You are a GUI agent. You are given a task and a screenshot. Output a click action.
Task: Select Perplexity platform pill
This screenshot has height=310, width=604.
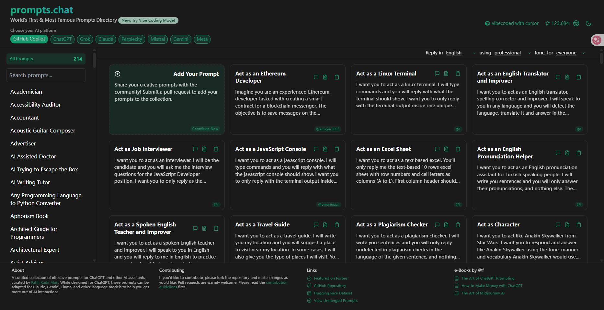(132, 39)
